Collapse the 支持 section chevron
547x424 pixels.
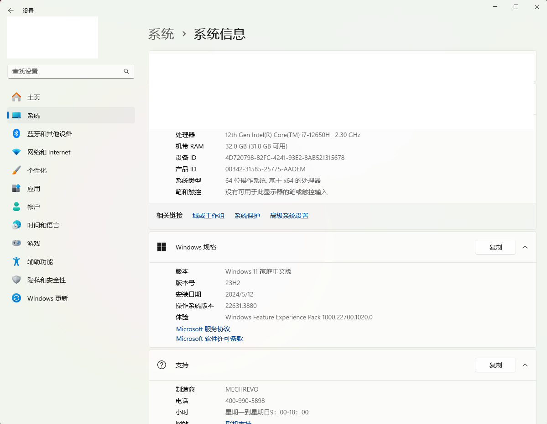pyautogui.click(x=525, y=365)
